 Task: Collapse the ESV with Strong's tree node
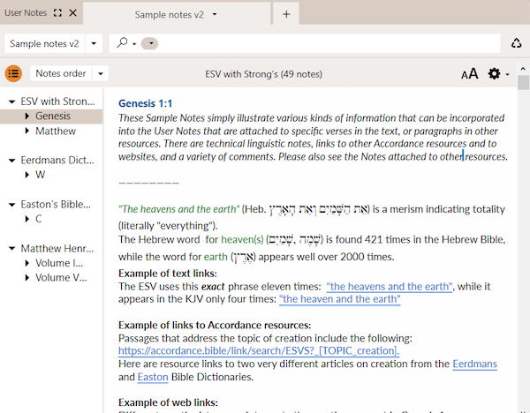[x=11, y=101]
